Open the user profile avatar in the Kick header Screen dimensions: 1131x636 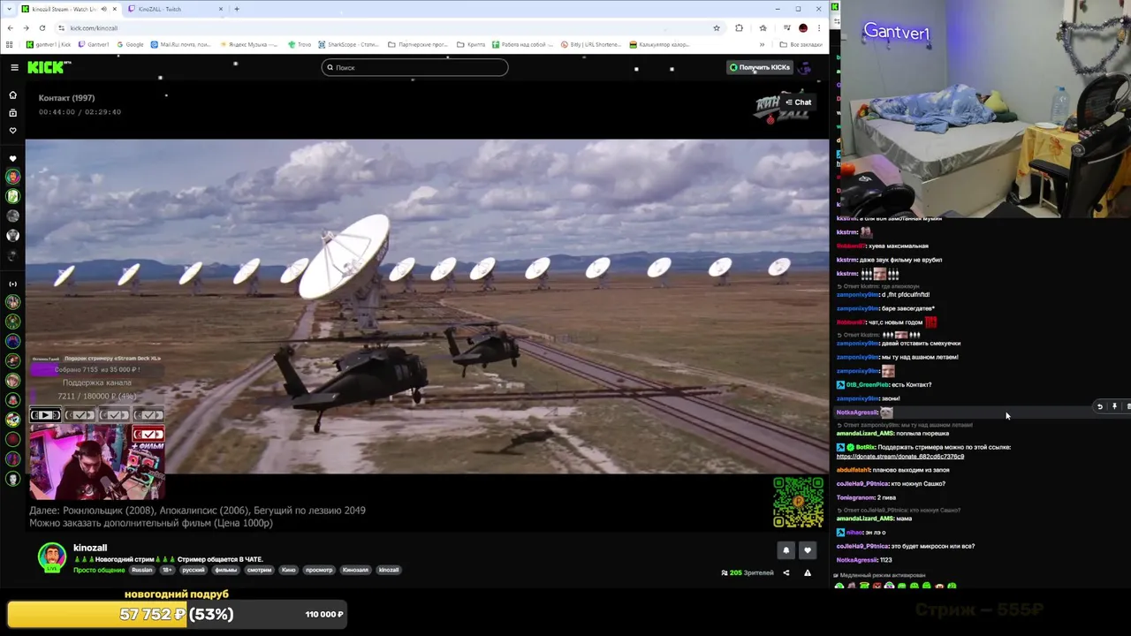click(x=804, y=67)
